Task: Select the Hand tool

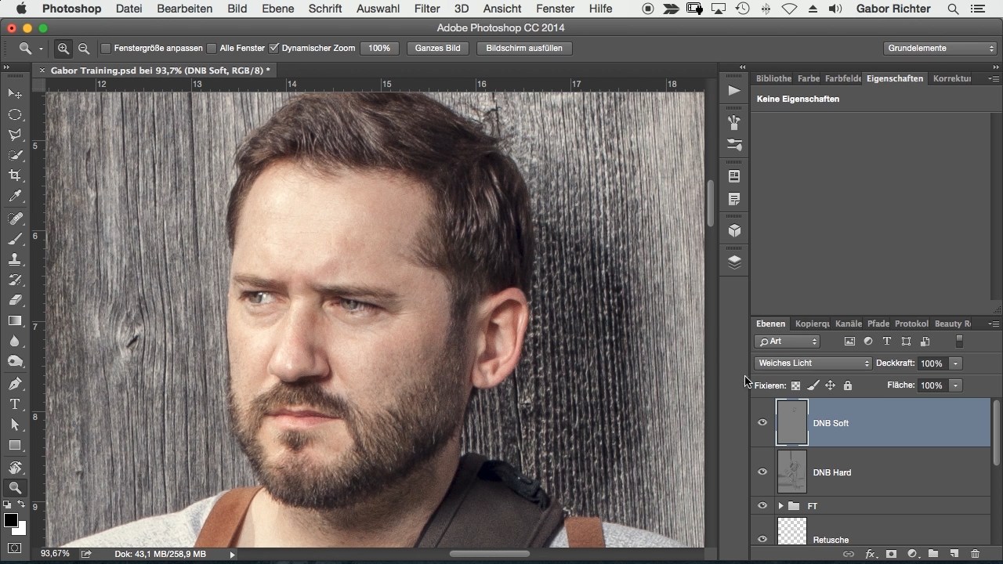Action: (x=15, y=468)
